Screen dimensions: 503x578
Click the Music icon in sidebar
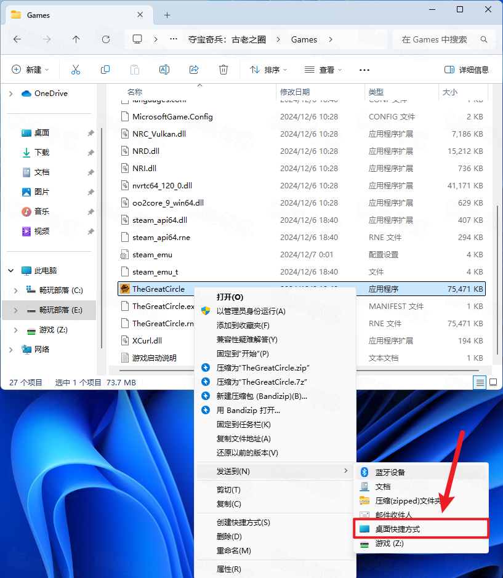click(26, 212)
